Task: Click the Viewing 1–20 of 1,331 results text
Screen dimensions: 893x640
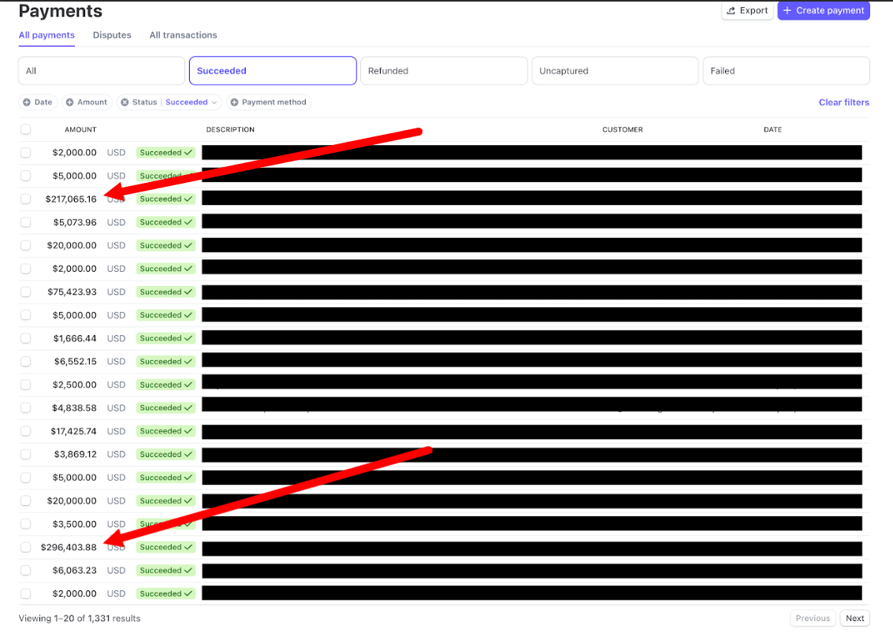Action: 79,619
